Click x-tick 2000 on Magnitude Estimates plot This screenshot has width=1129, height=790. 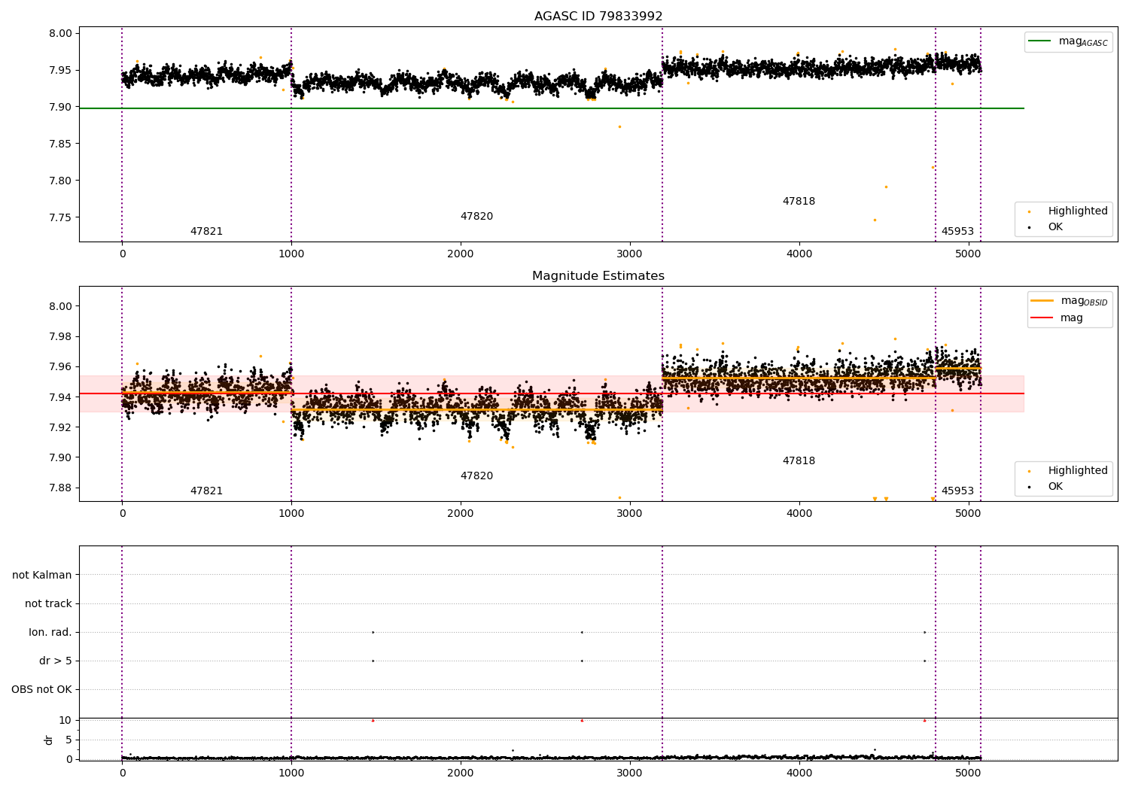tap(461, 513)
